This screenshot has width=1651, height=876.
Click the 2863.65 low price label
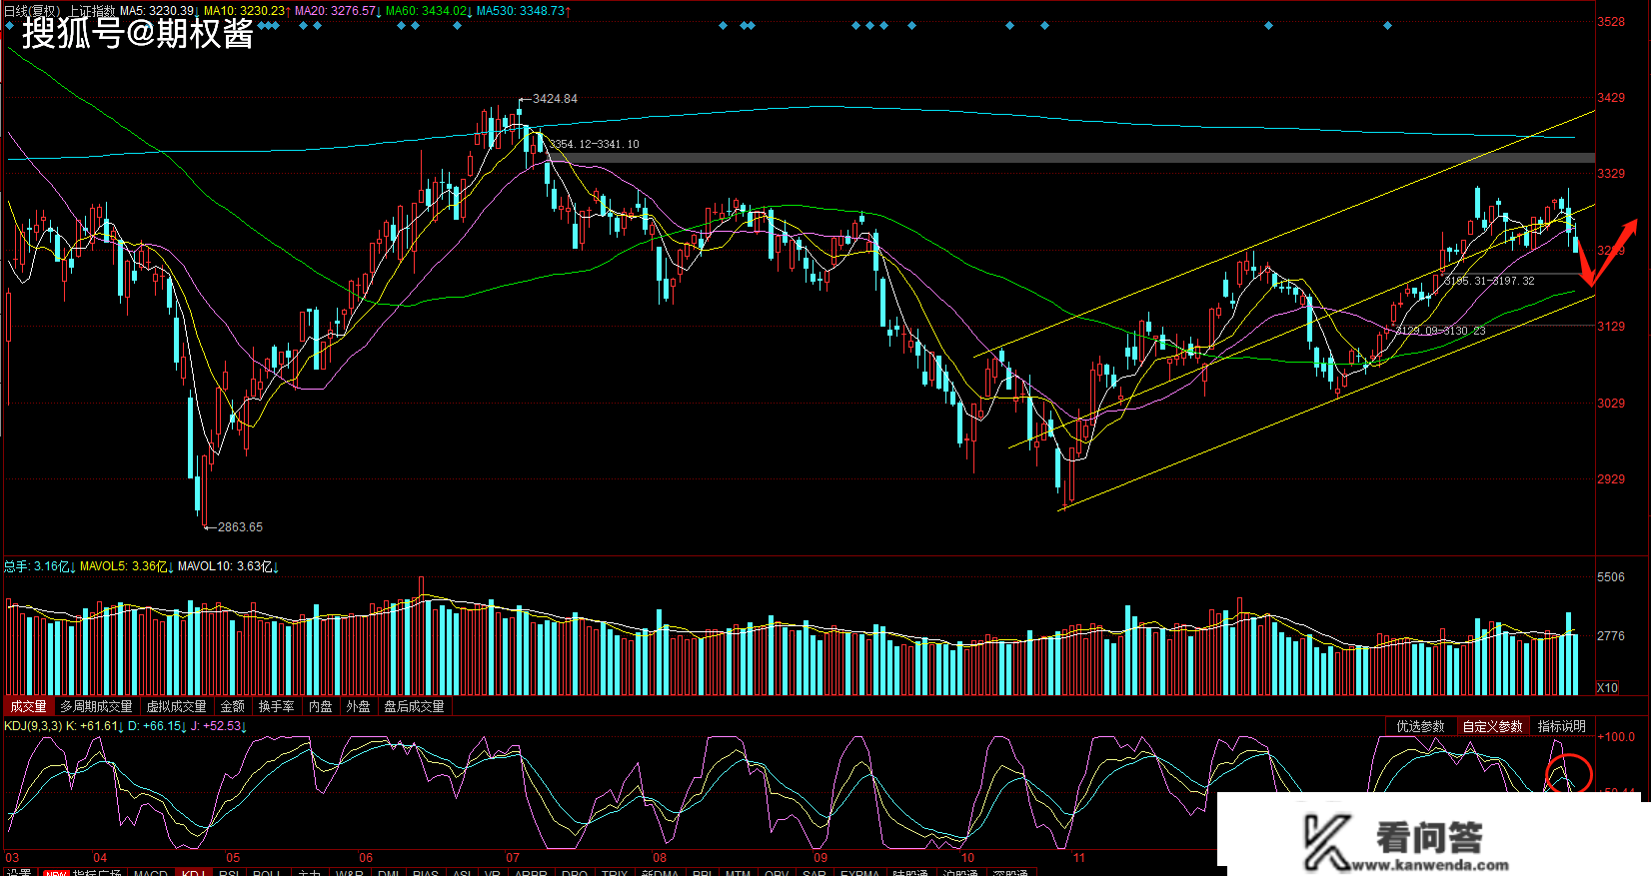point(240,527)
